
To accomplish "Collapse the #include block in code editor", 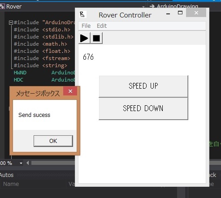I will tap(11, 22).
